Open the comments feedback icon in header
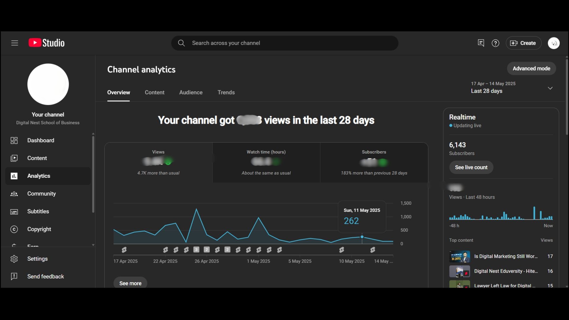 [481, 43]
